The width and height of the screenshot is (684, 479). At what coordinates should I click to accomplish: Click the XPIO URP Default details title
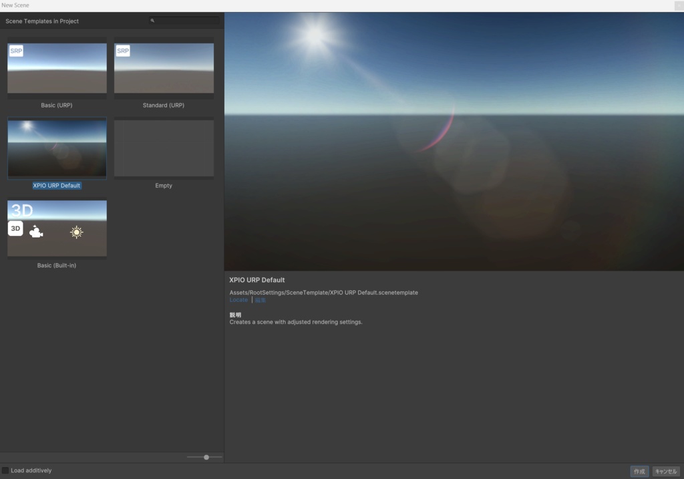click(257, 280)
